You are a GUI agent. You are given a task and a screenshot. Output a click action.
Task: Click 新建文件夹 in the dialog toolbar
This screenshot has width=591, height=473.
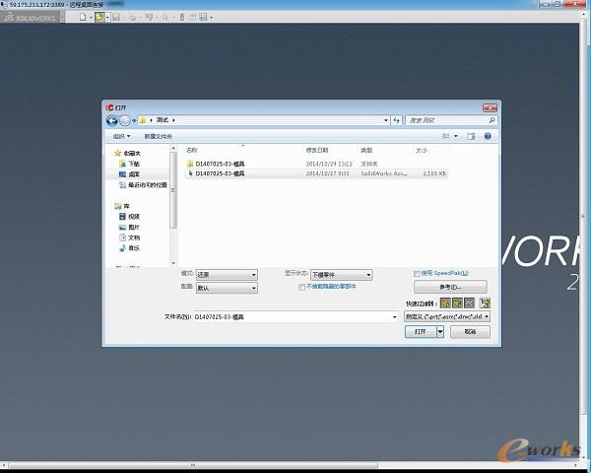tap(158, 136)
